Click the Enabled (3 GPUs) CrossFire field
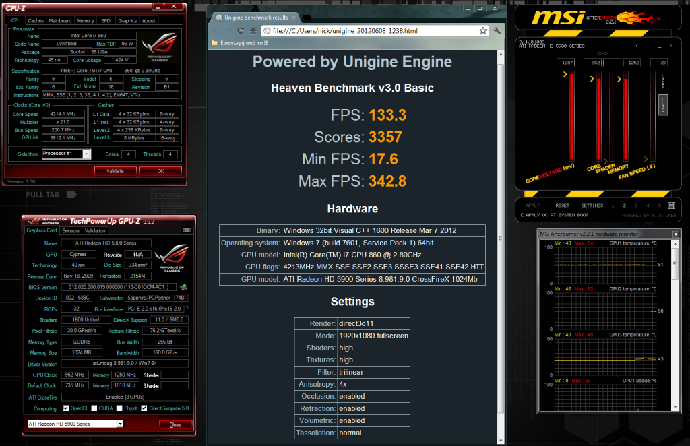690x446 pixels. (125, 397)
